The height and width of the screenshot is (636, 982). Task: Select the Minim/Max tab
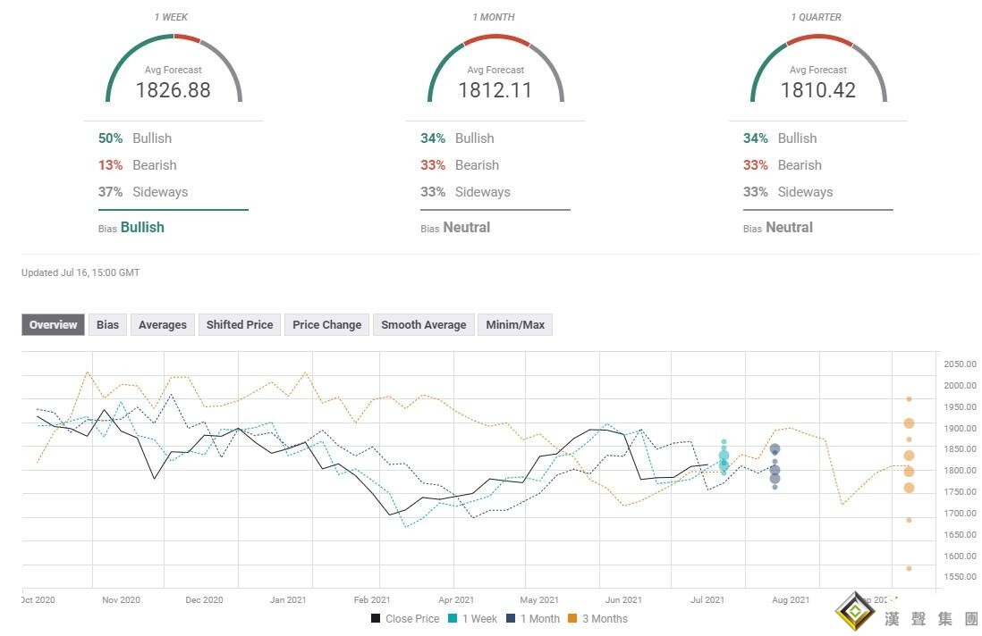coord(515,325)
